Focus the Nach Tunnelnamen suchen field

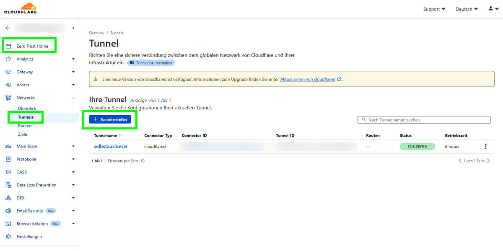pos(424,120)
